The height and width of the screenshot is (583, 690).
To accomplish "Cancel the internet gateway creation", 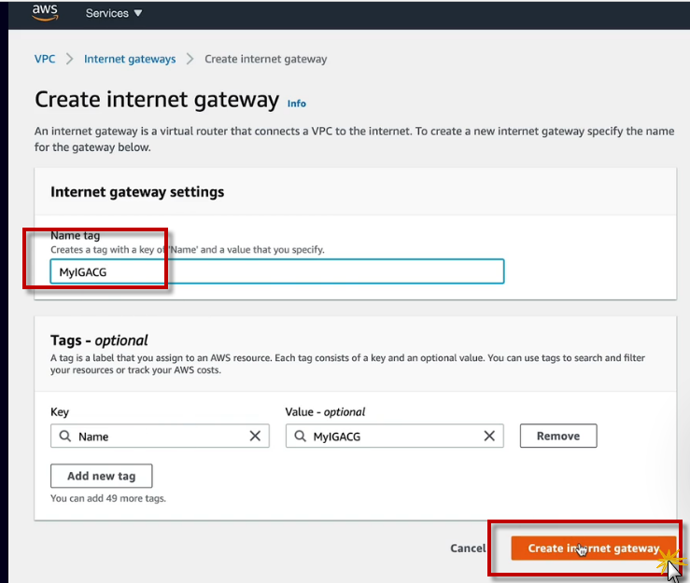I will pos(468,548).
